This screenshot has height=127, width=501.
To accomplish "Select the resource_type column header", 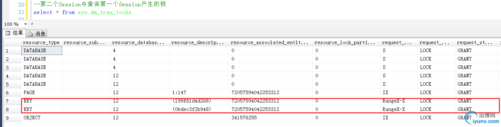I will coord(41,42).
